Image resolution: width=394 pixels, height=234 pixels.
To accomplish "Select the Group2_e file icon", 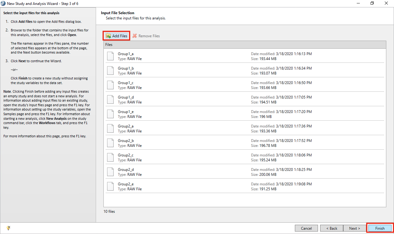I will coord(110,186).
